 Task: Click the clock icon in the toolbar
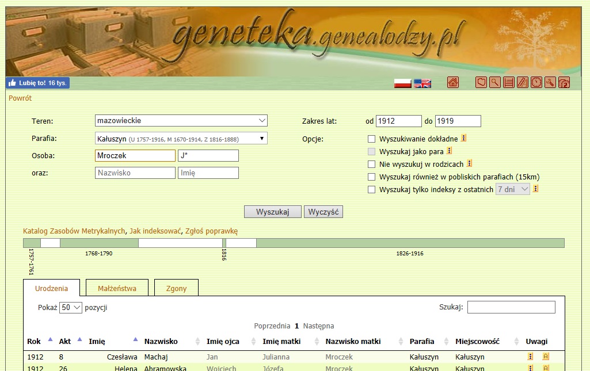point(536,83)
